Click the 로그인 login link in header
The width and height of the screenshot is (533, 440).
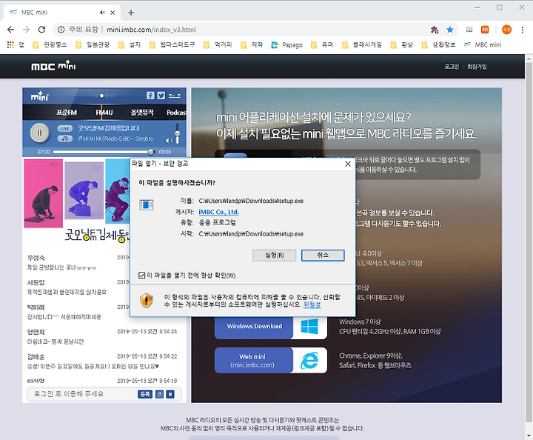click(x=452, y=67)
